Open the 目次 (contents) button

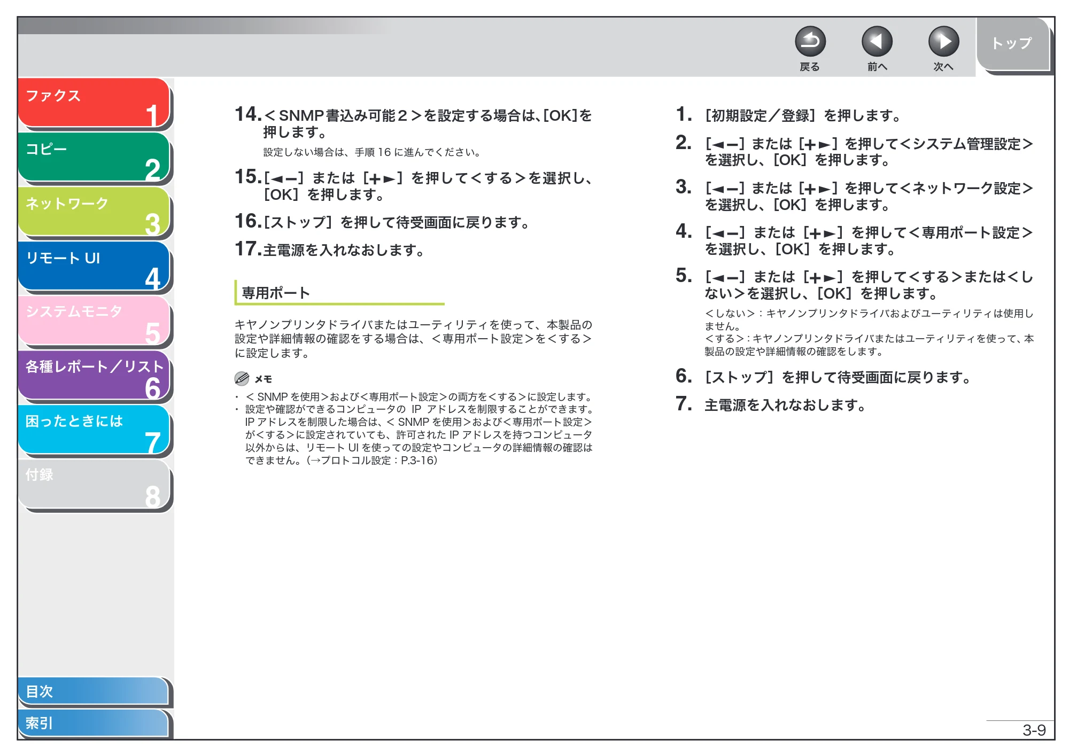coord(93,691)
